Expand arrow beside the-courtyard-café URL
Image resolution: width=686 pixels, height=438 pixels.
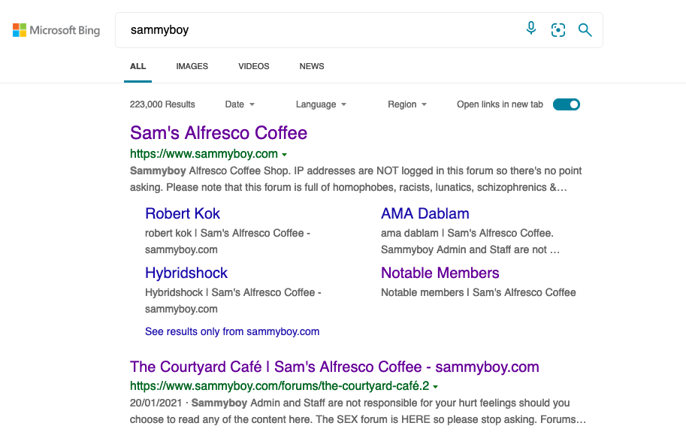click(436, 386)
